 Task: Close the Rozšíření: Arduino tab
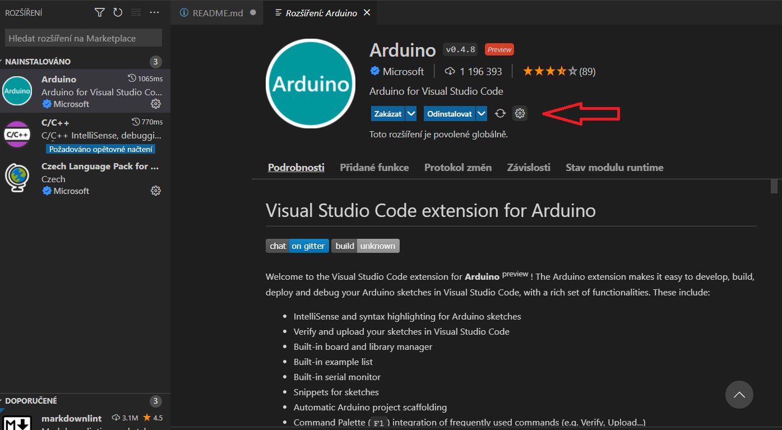point(367,12)
